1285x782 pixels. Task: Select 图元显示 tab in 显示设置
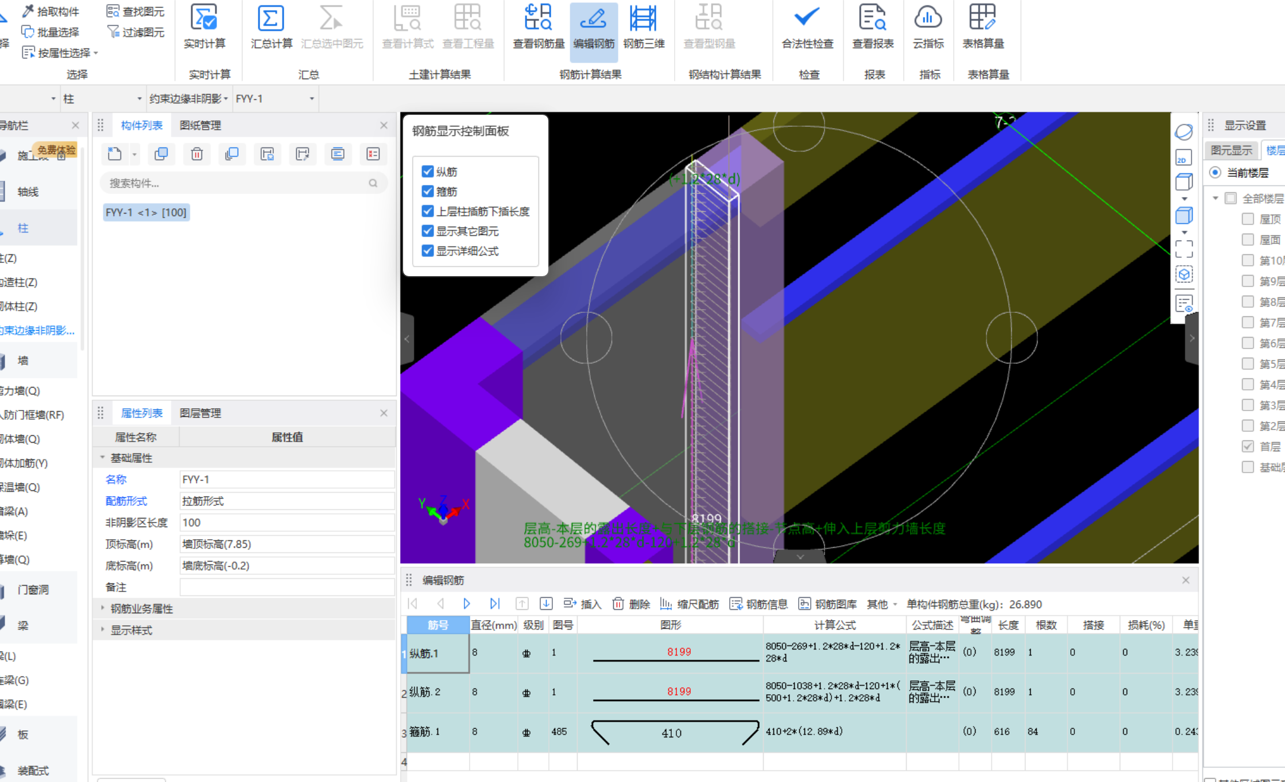click(x=1232, y=150)
